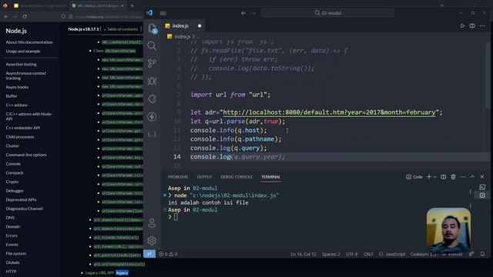Viewport: 493px width, 277px height.
Task: Open the Extensions view
Action: point(152,99)
